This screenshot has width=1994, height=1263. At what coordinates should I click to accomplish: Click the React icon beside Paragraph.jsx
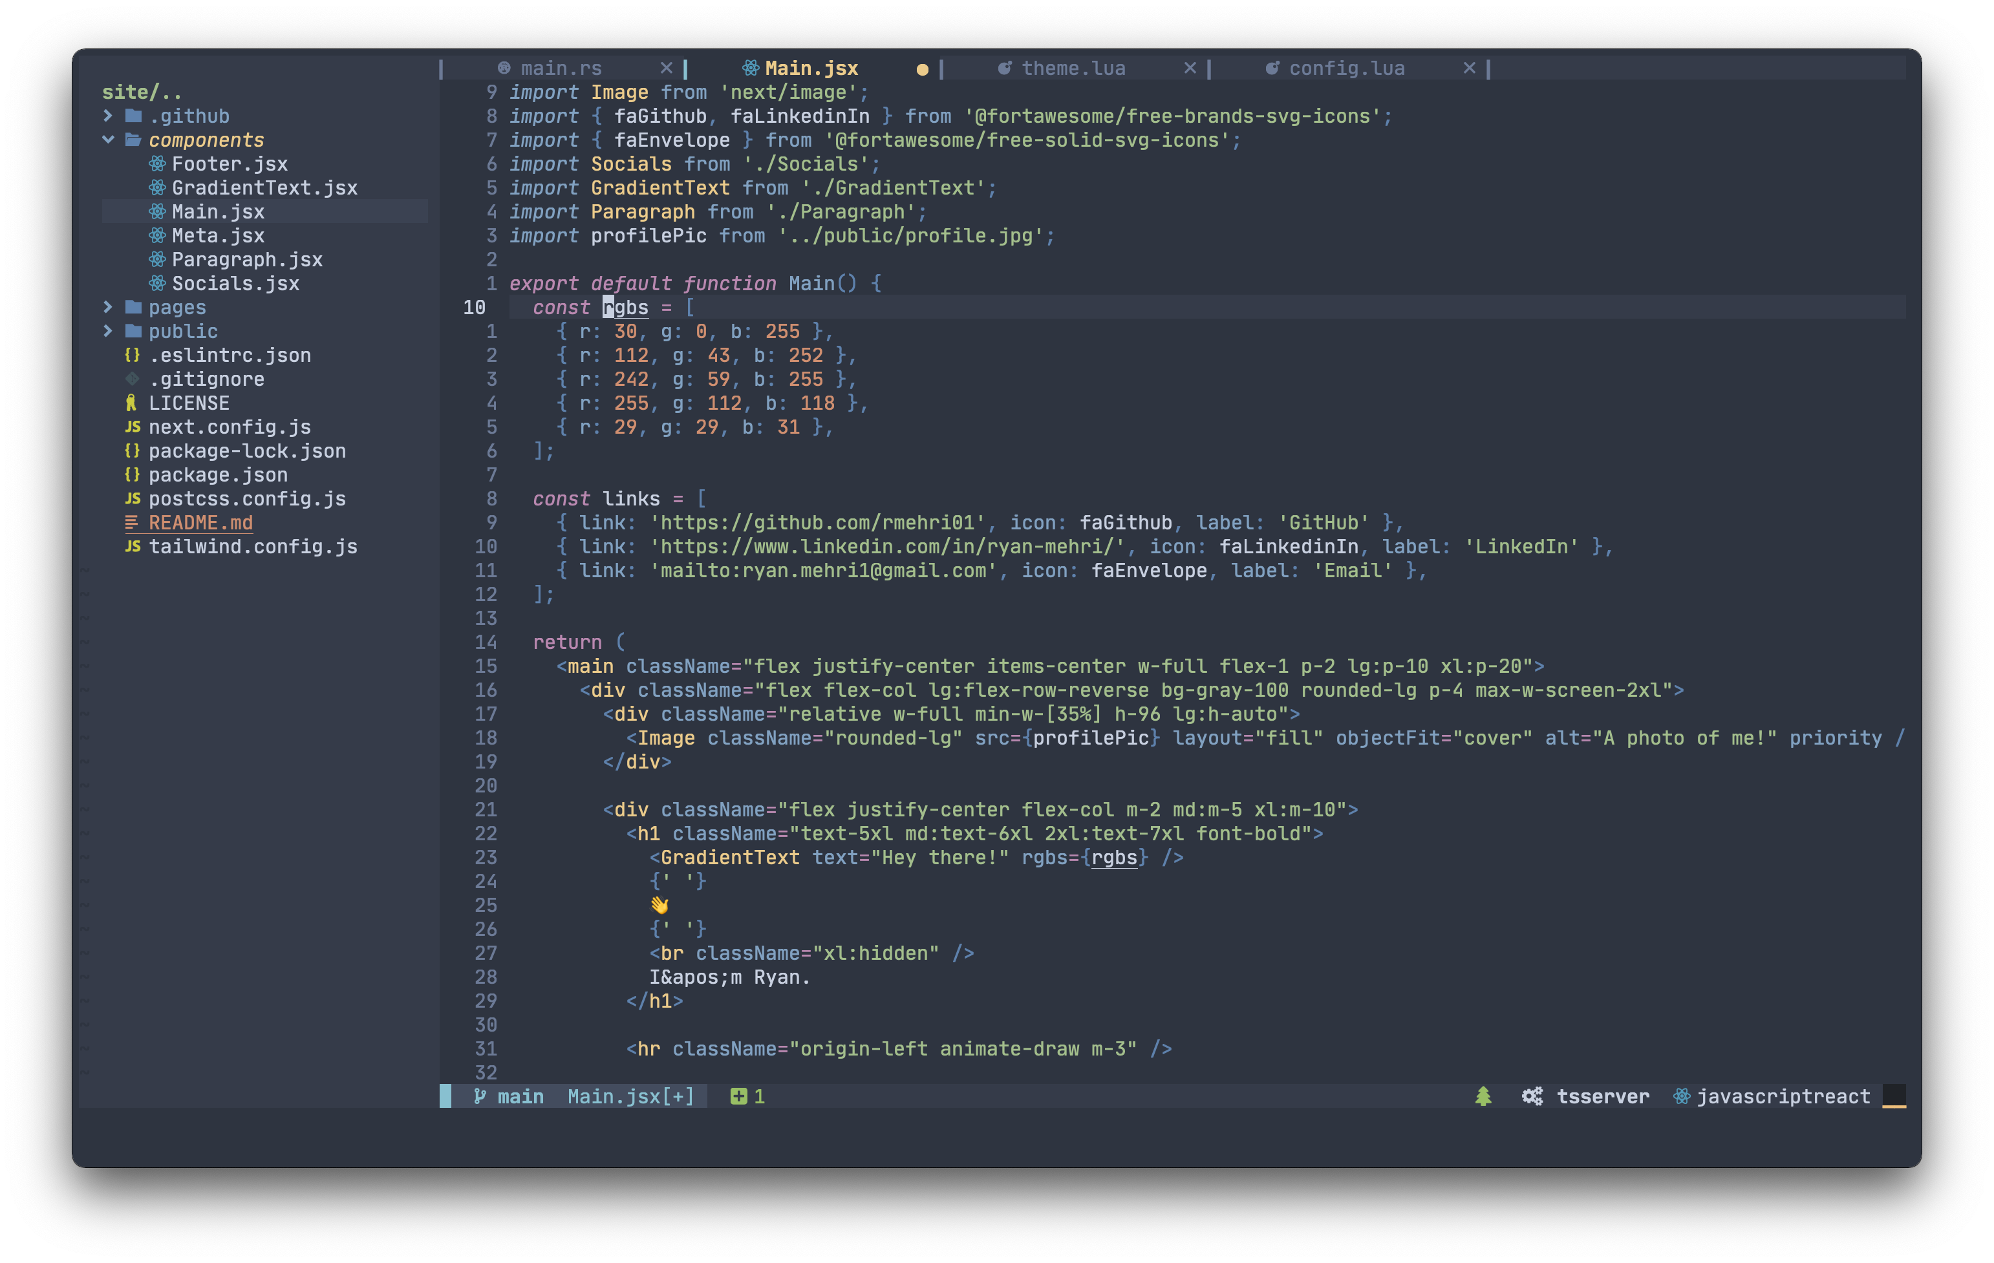[x=157, y=260]
